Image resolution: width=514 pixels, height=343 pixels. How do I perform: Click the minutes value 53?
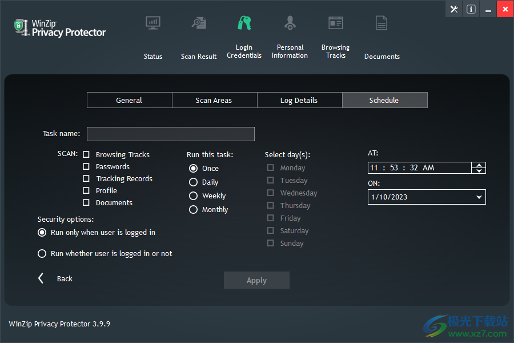coord(394,167)
